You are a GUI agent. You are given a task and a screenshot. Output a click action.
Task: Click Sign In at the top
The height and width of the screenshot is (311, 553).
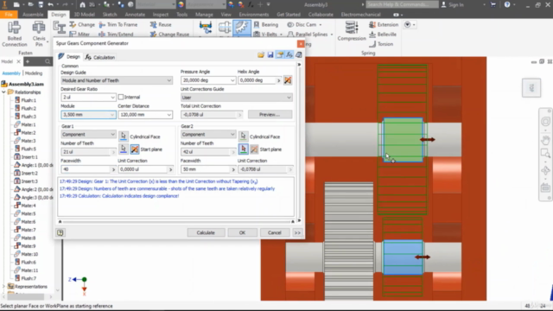453,4
